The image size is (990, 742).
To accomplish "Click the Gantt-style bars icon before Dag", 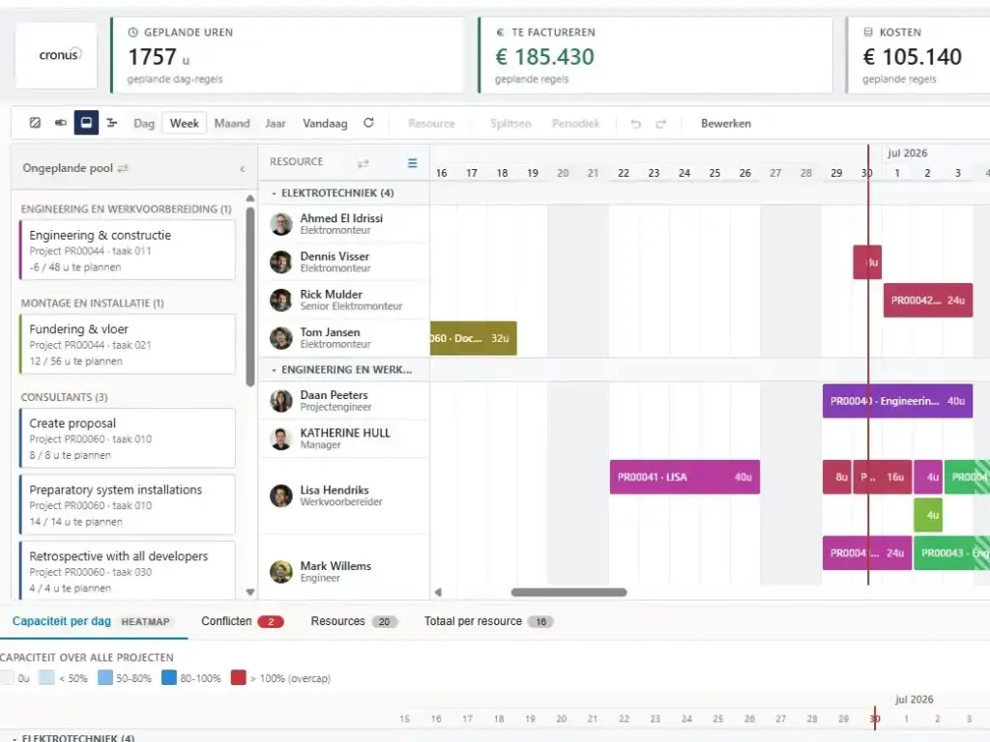I will tap(112, 123).
